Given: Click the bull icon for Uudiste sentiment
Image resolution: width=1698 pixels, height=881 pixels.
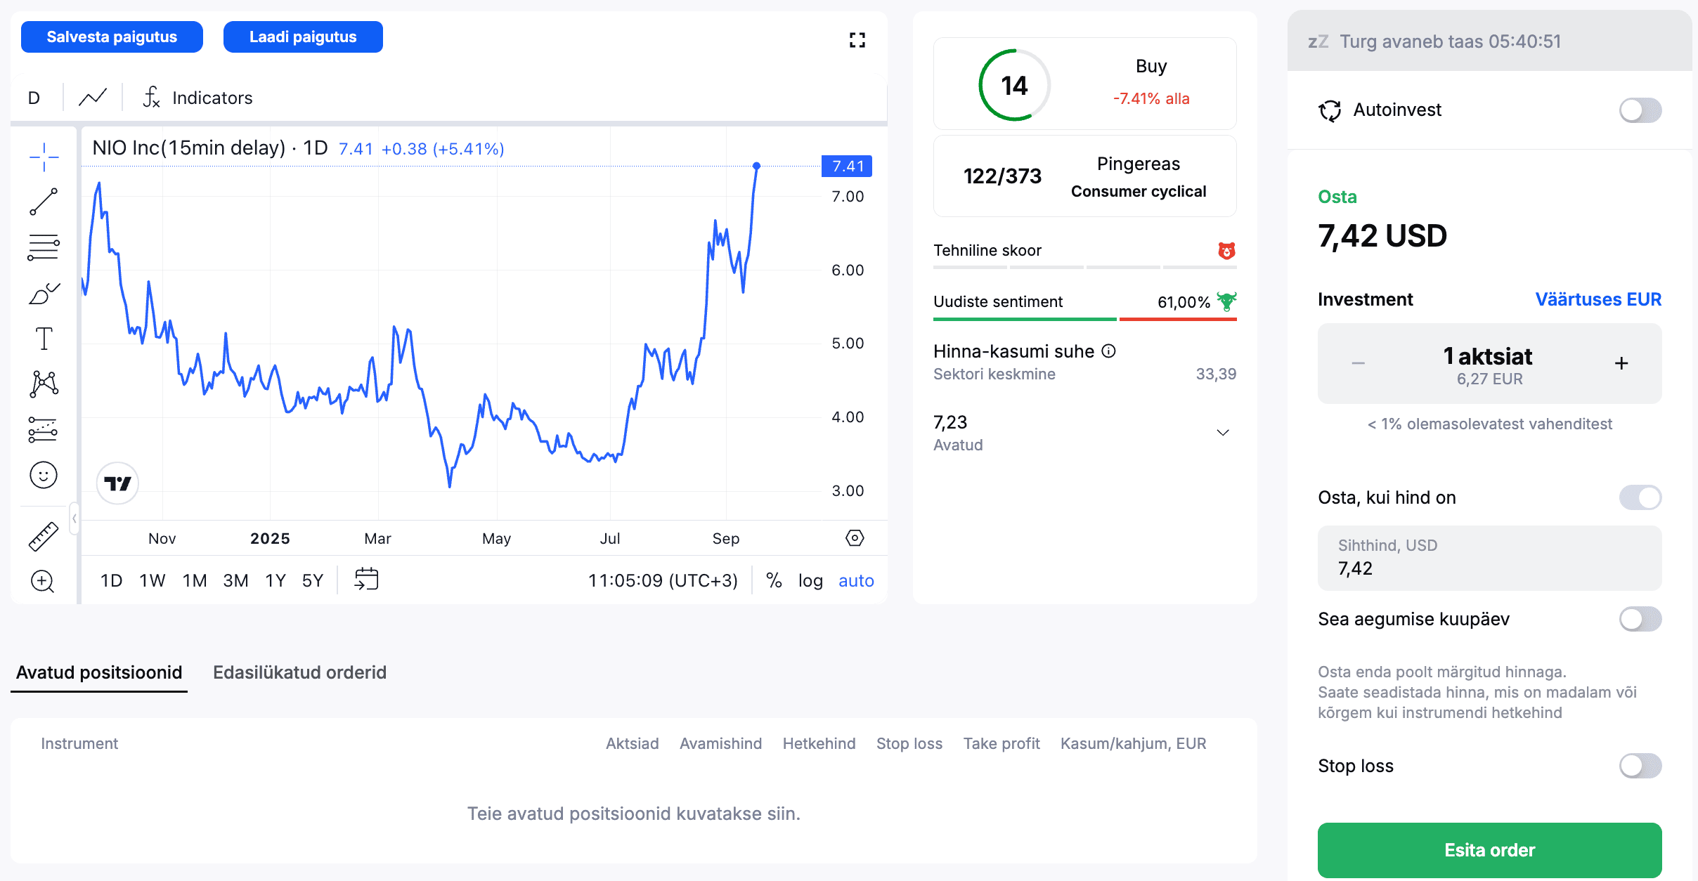Looking at the screenshot, I should coord(1226,301).
